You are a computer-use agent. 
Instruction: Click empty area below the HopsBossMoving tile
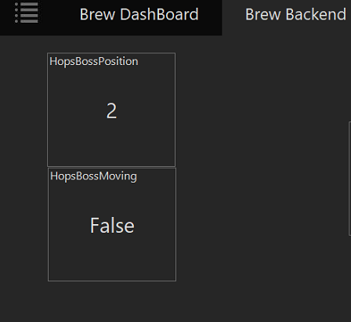coord(112,302)
